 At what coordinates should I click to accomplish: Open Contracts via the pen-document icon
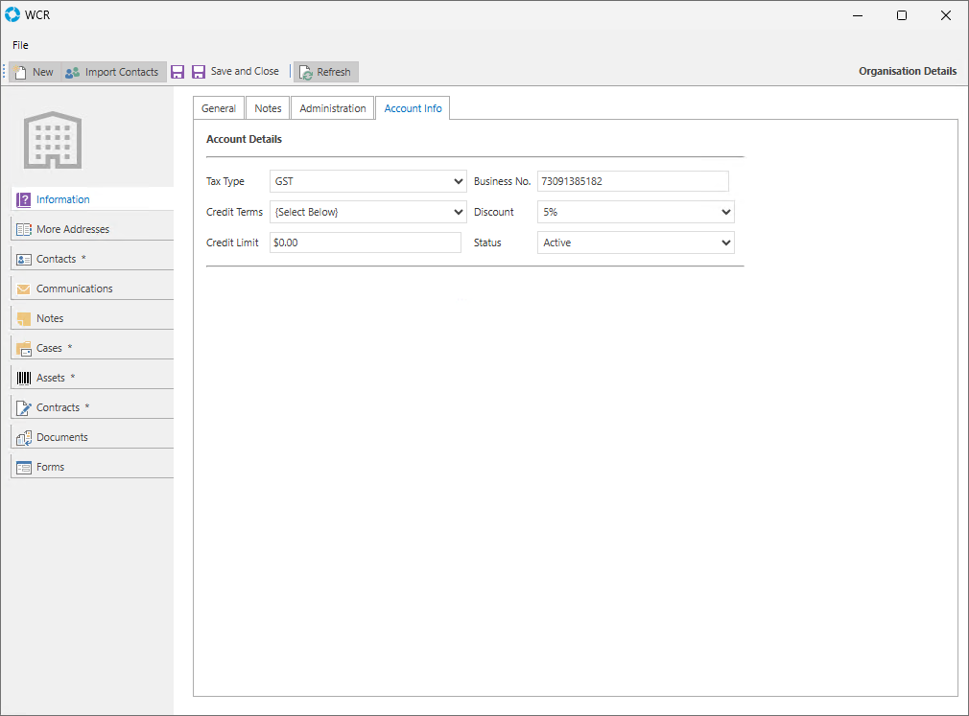tap(24, 408)
